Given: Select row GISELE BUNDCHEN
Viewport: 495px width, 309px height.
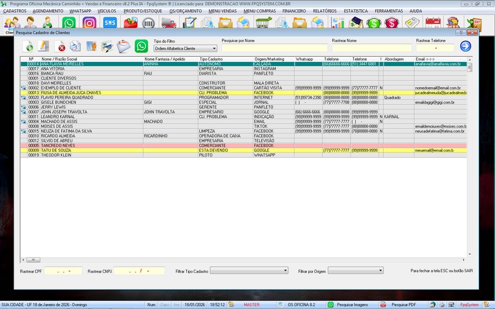Looking at the screenshot, I should click(243, 103).
